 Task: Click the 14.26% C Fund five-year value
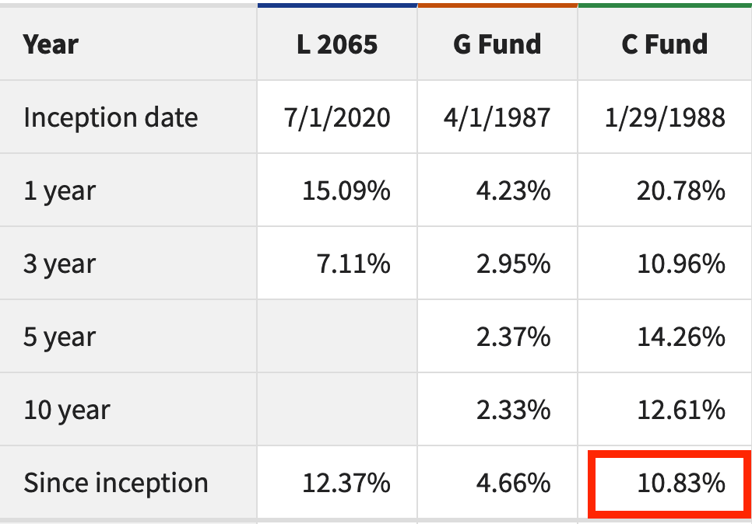pyautogui.click(x=681, y=337)
